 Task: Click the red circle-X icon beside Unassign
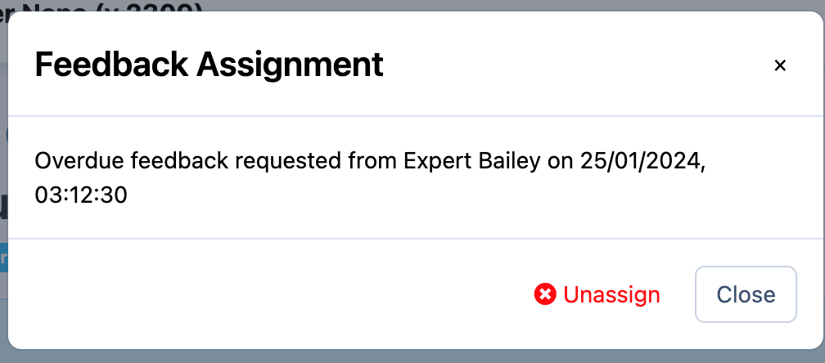[x=545, y=294]
